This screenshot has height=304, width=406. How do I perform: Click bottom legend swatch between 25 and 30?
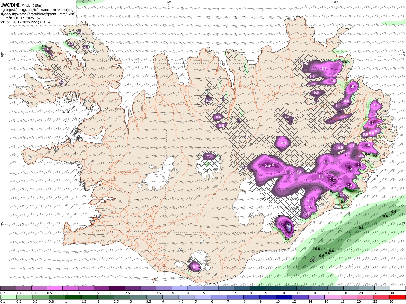[382, 297]
